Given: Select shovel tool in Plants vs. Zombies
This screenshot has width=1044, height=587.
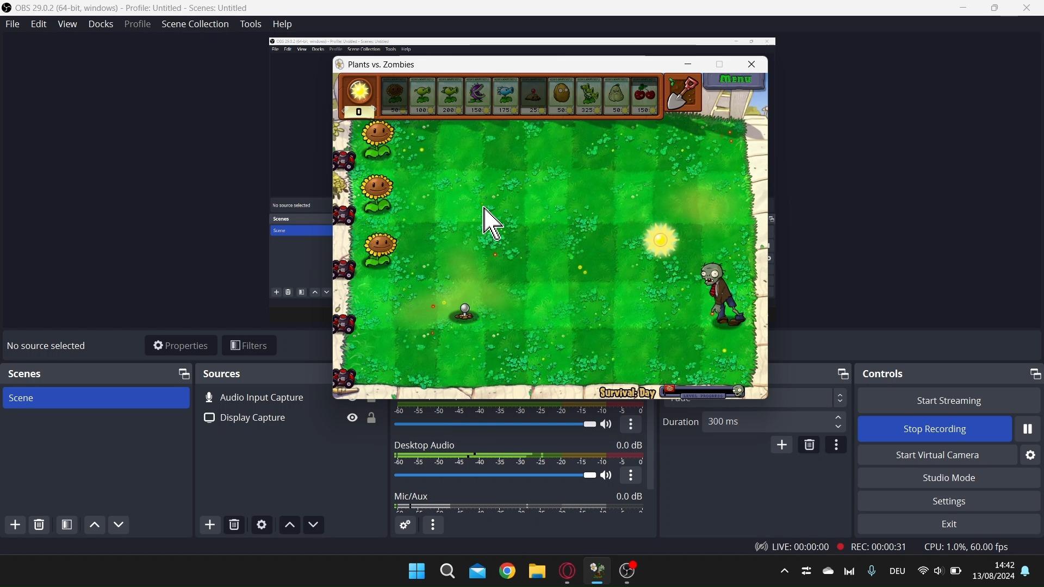Looking at the screenshot, I should tap(683, 94).
